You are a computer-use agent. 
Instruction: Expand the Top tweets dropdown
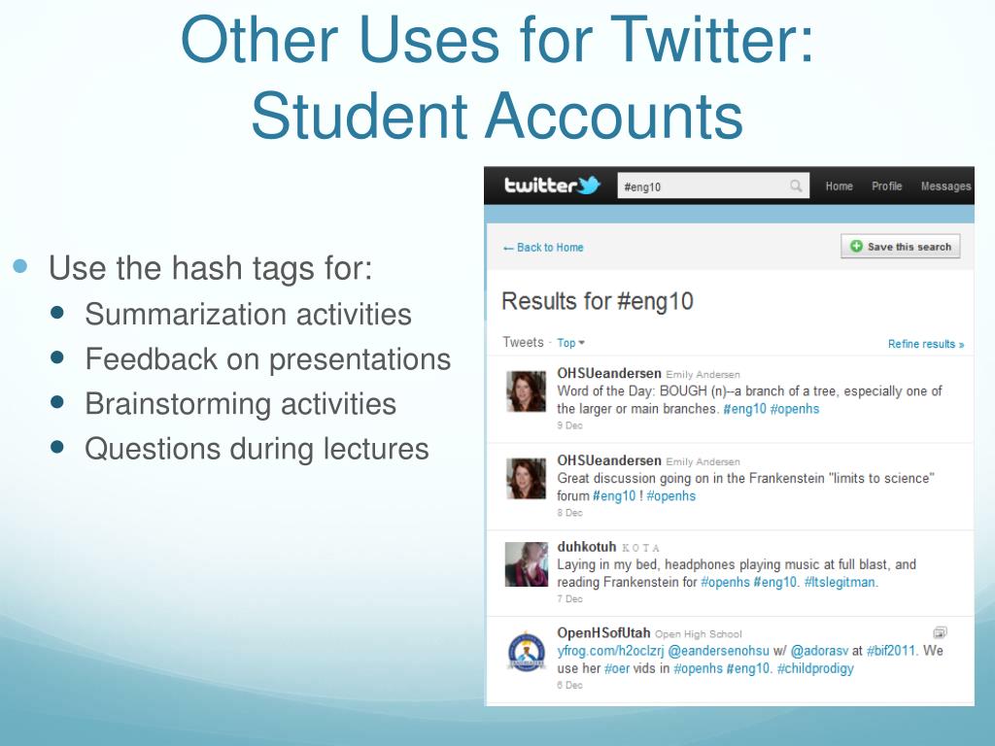pyautogui.click(x=570, y=343)
